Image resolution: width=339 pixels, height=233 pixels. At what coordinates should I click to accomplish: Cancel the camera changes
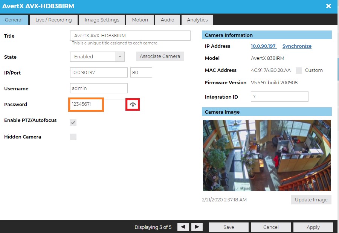click(x=271, y=227)
